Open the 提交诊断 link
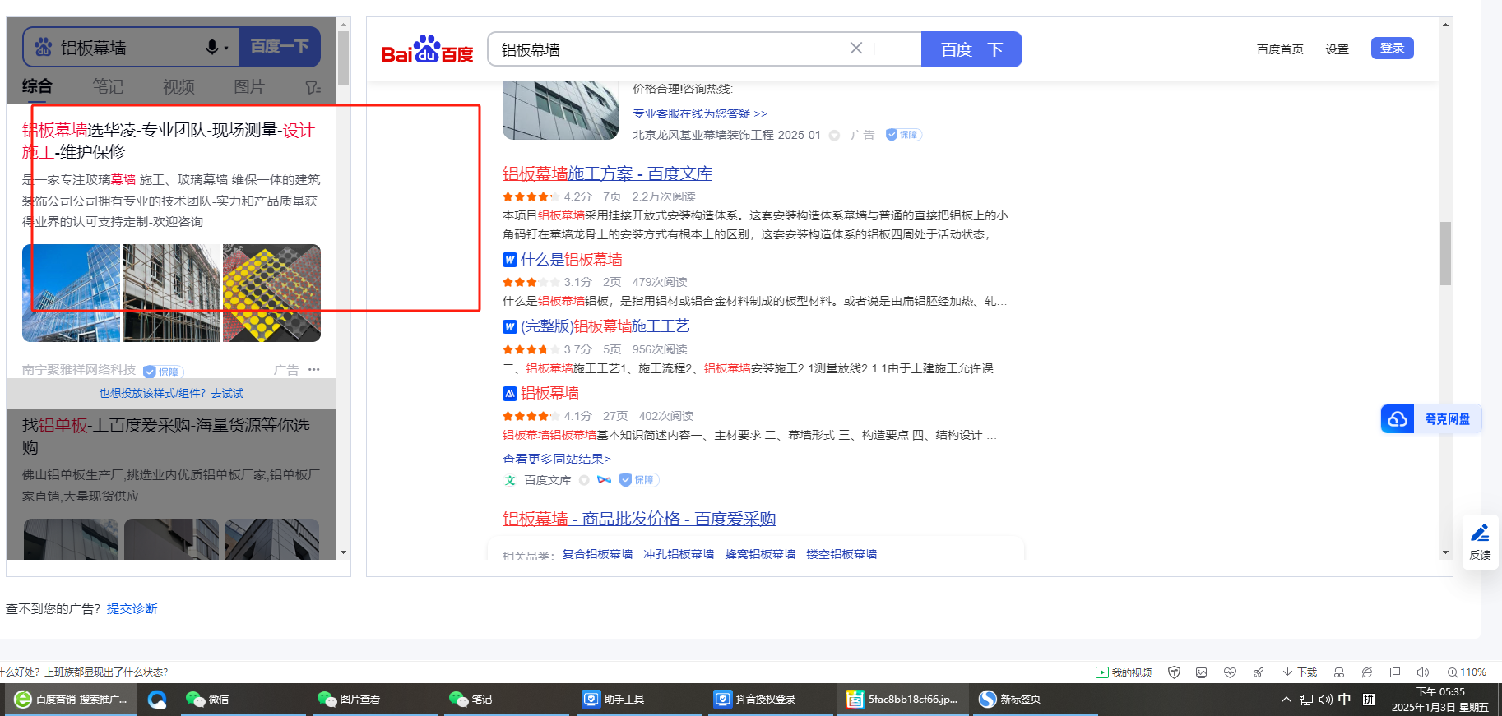This screenshot has width=1502, height=716. coord(132,609)
